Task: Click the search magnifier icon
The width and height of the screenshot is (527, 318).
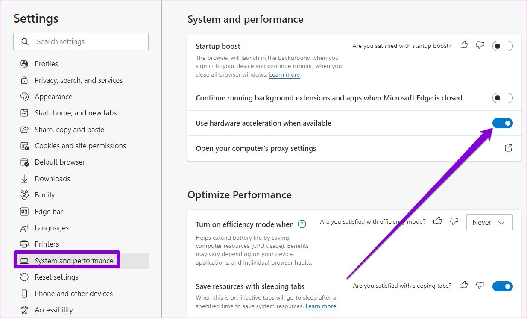Action: point(25,42)
